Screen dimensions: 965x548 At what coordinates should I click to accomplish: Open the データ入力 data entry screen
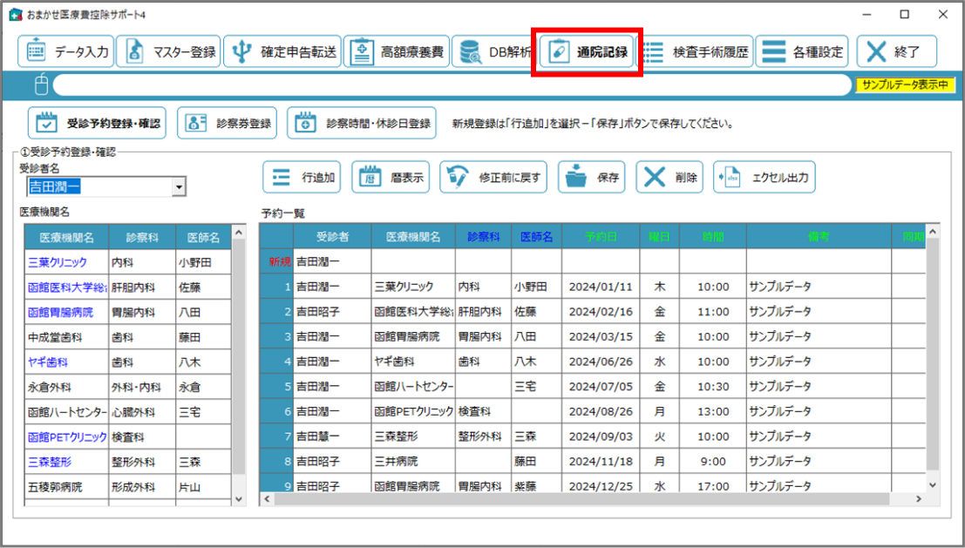coord(67,51)
